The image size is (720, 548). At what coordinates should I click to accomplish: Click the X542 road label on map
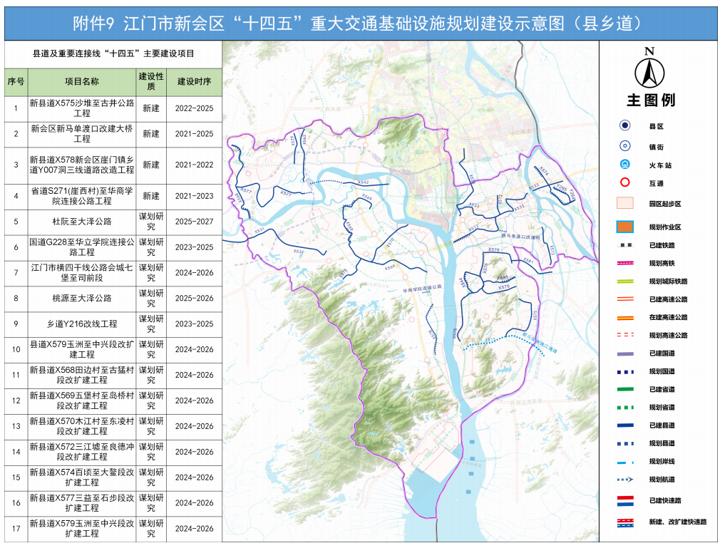[364, 182]
